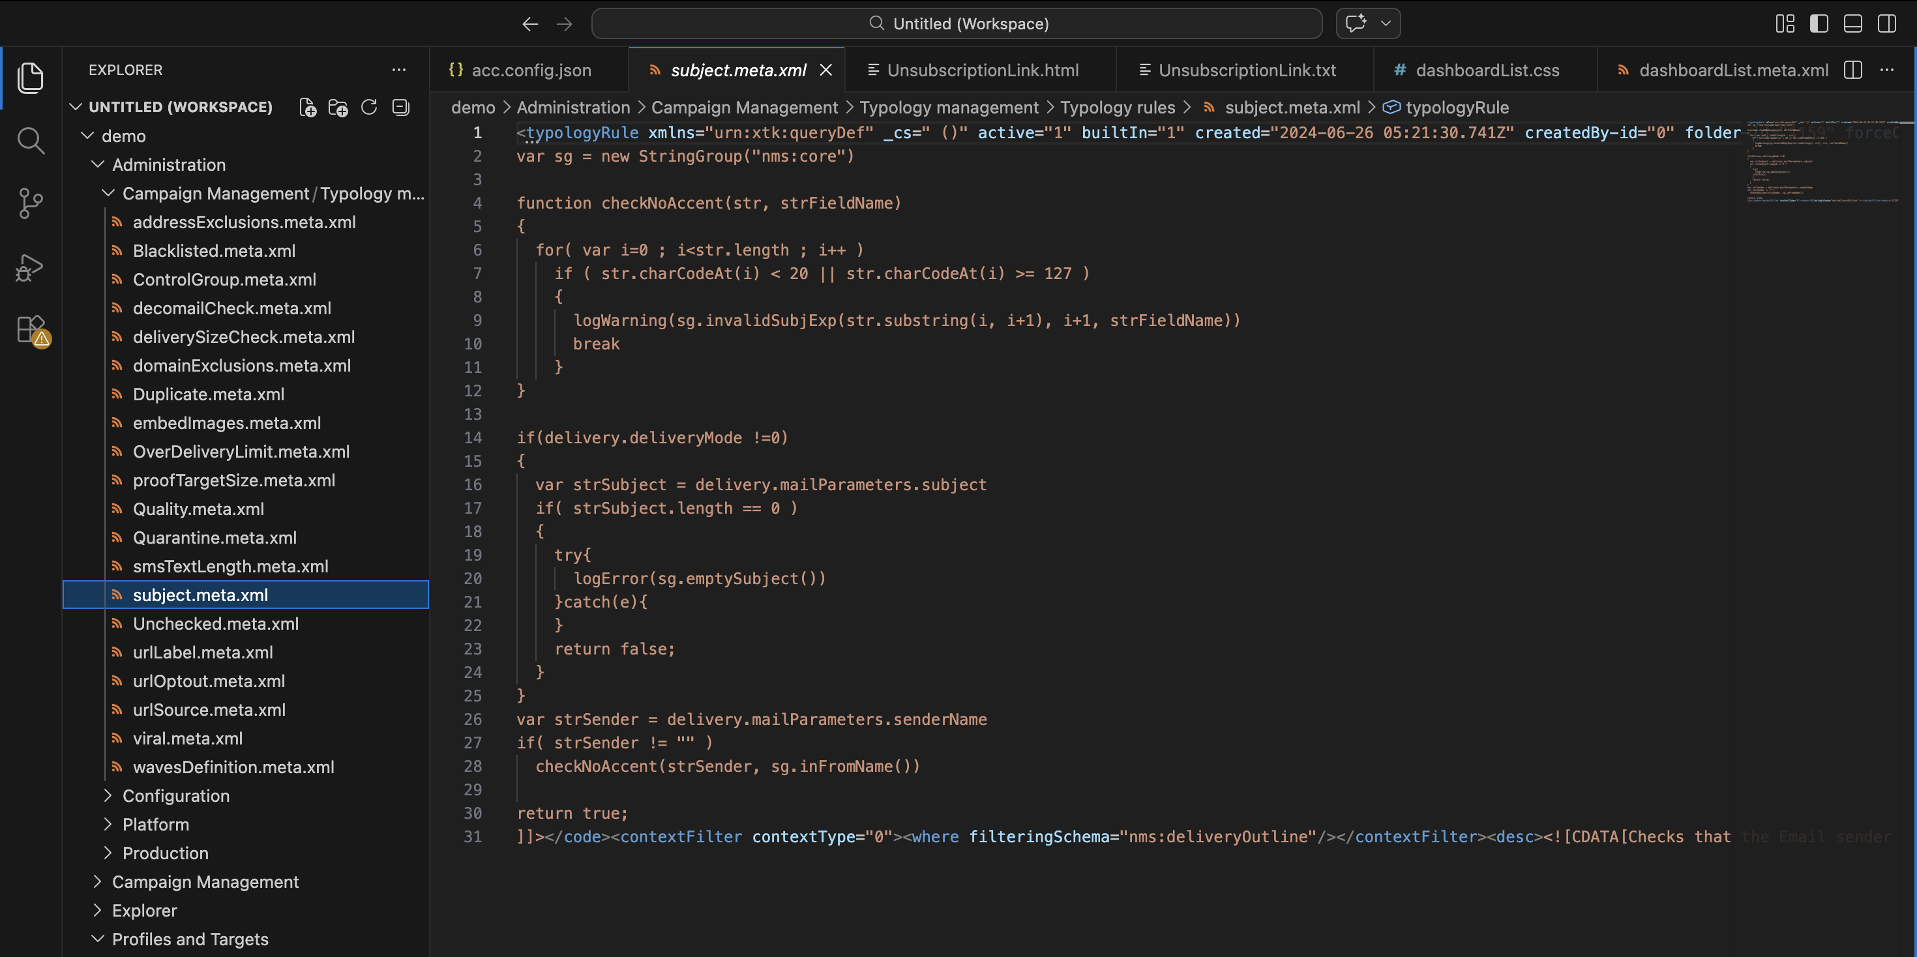The height and width of the screenshot is (957, 1917).
Task: Click the Untitled (Workspace) search box
Action: point(957,24)
